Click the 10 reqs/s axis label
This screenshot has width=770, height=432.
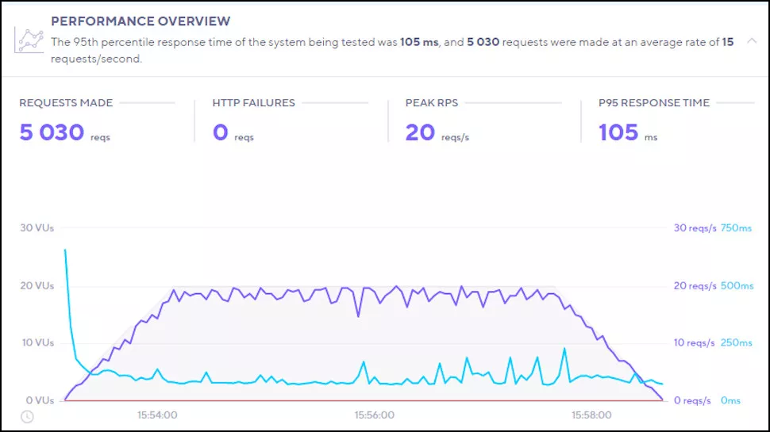(x=694, y=342)
